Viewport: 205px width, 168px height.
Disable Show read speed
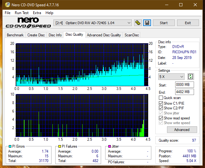coord(161,118)
